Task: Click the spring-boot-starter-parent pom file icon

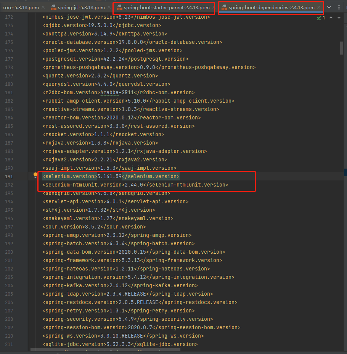Action: (119, 8)
